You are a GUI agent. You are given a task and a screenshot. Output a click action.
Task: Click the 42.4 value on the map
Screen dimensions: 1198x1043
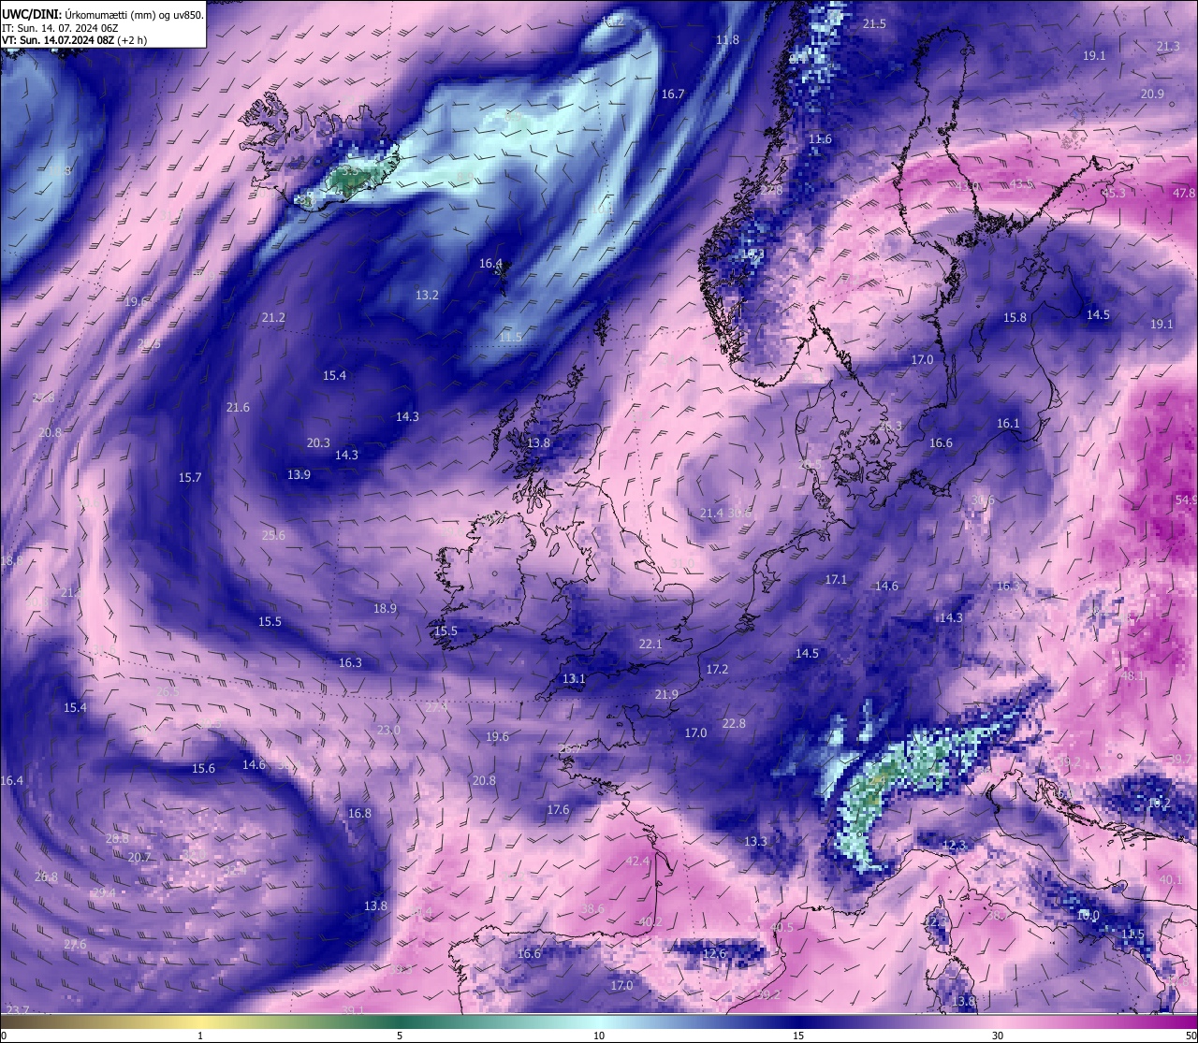[637, 861]
